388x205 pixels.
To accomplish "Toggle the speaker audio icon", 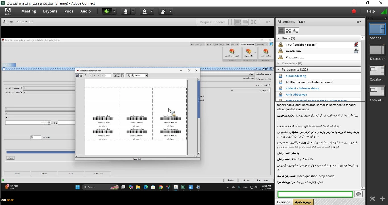I will click(x=107, y=11).
